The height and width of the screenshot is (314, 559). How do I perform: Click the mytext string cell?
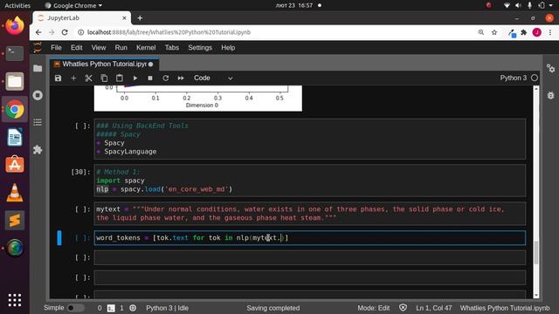point(310,214)
